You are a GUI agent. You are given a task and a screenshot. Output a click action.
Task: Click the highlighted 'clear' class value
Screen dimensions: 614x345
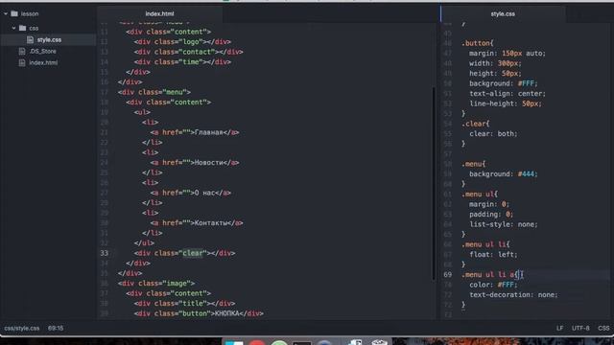(x=193, y=253)
